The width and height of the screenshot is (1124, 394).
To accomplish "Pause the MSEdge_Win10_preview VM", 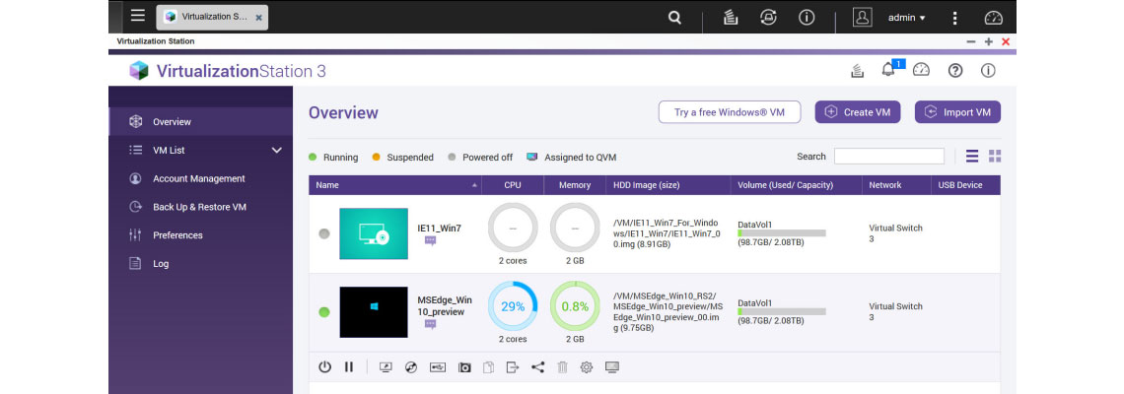I will pyautogui.click(x=348, y=367).
